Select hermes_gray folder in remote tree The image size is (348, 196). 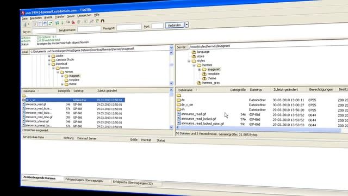[211, 83]
